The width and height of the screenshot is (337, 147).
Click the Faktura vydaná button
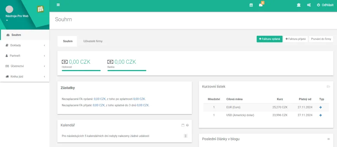tap(269, 39)
